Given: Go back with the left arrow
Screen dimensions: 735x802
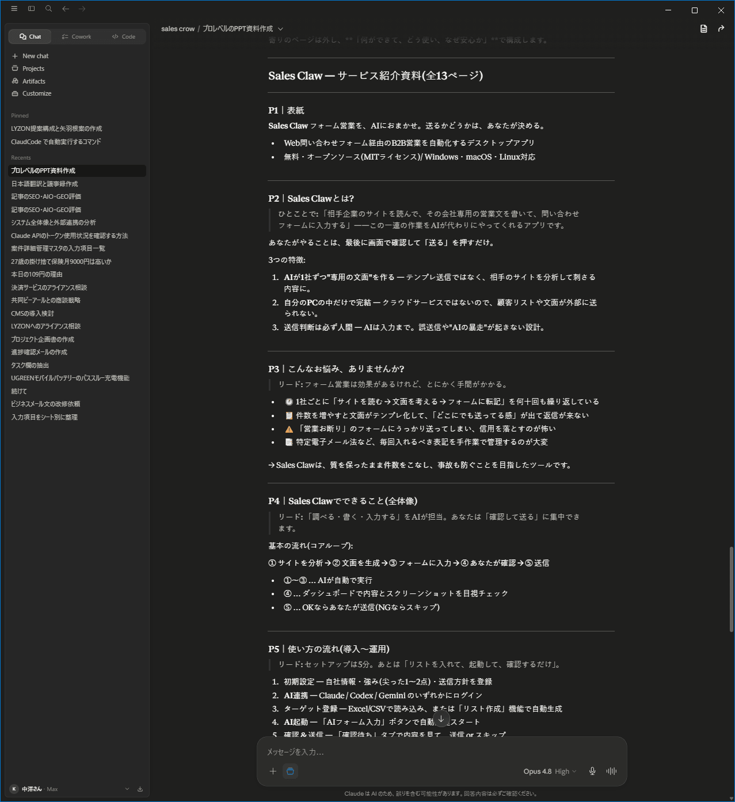Looking at the screenshot, I should [66, 9].
